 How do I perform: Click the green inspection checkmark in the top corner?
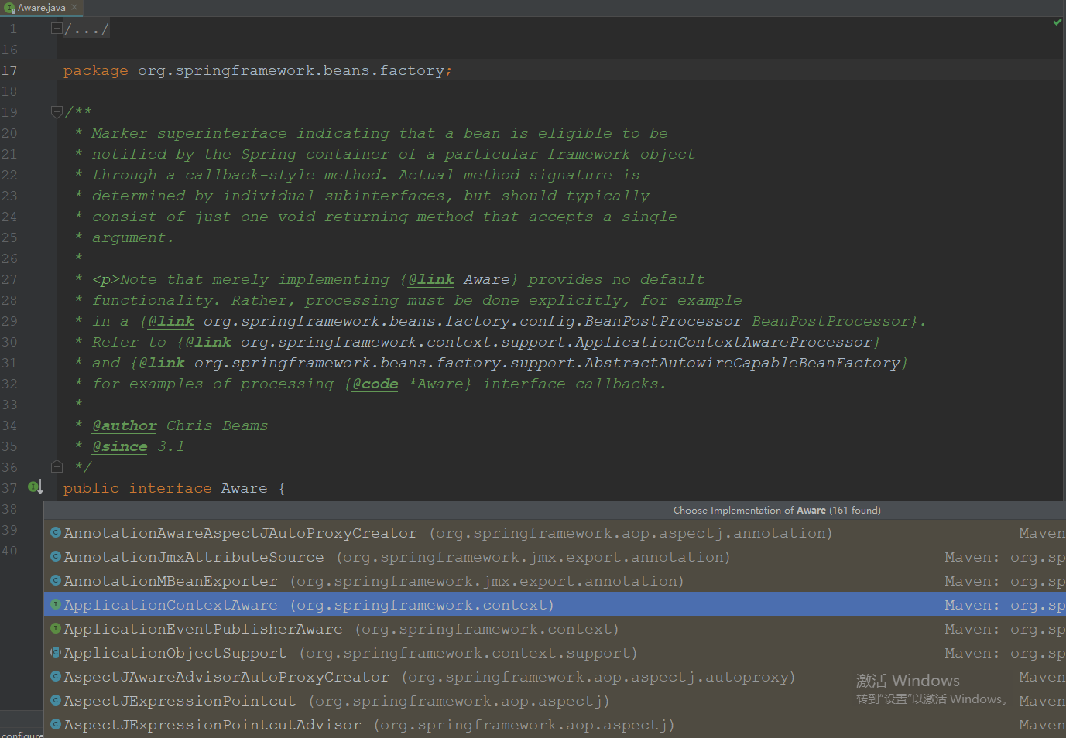(x=1057, y=22)
